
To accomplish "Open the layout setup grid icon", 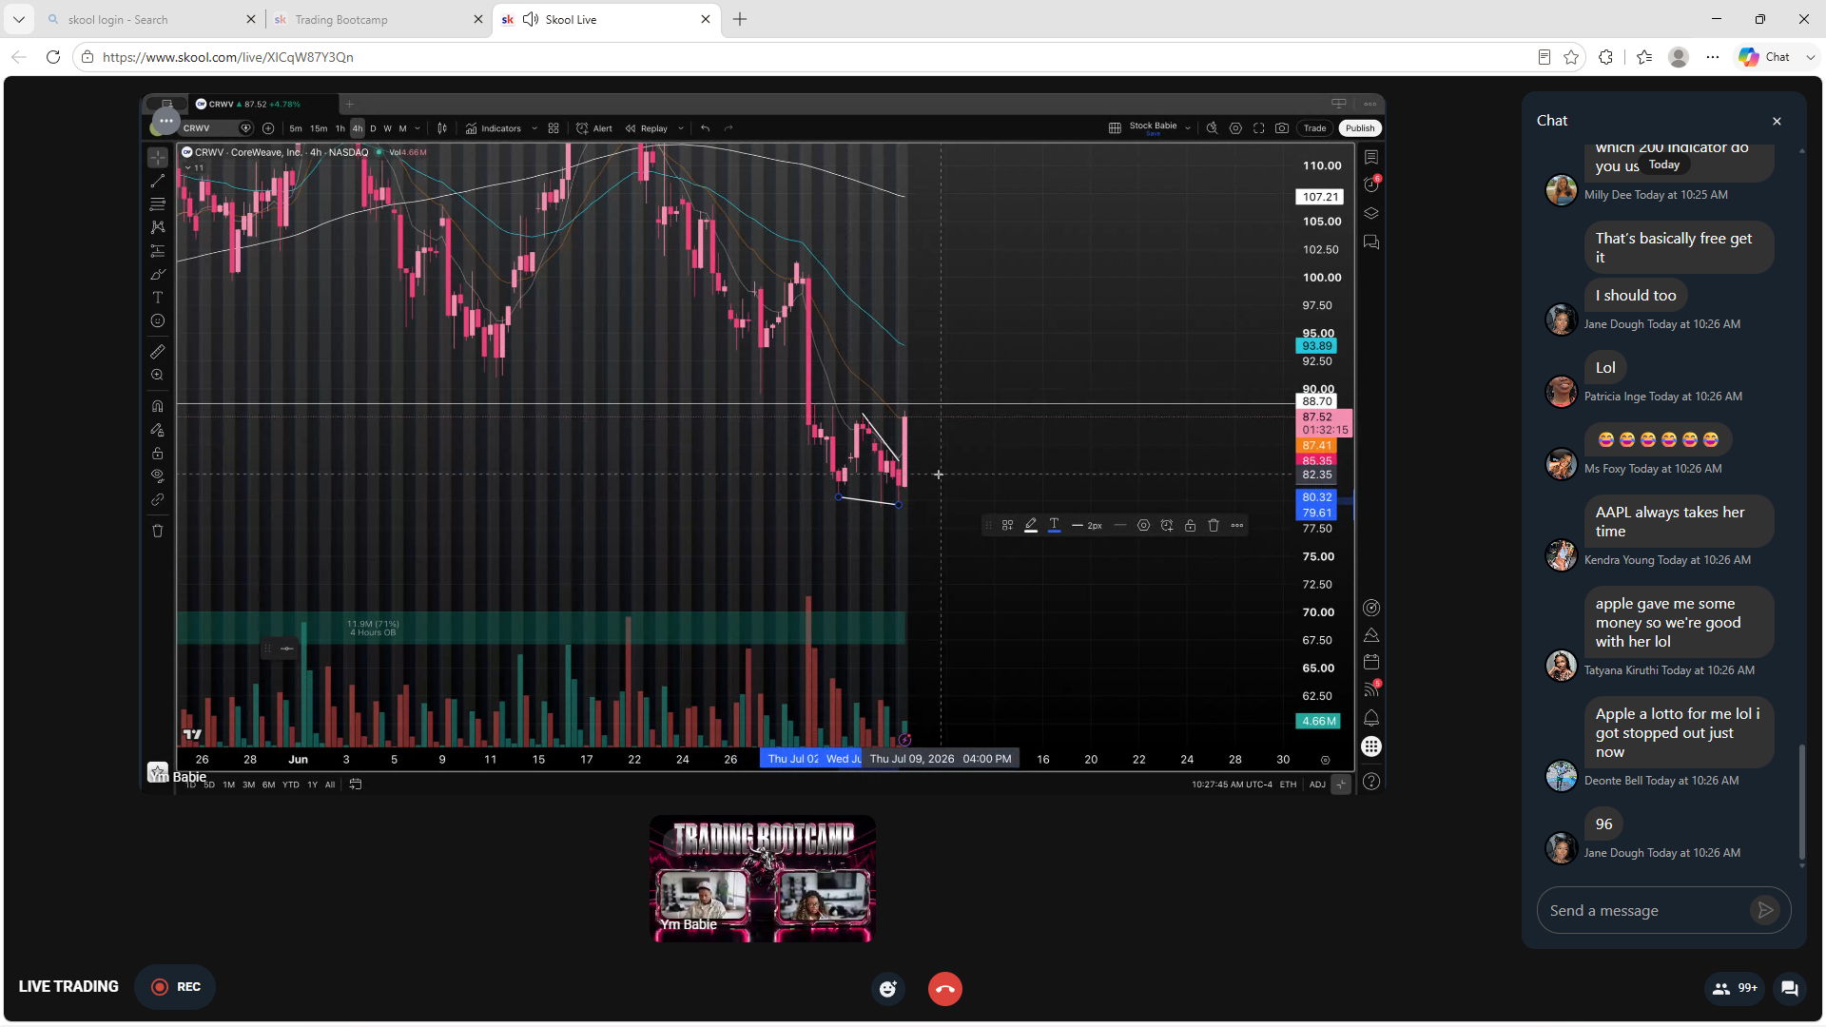I will (1115, 128).
